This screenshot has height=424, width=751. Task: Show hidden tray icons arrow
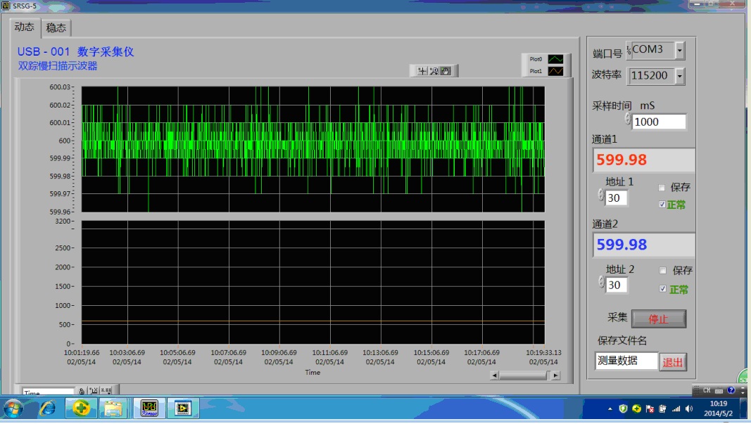610,409
